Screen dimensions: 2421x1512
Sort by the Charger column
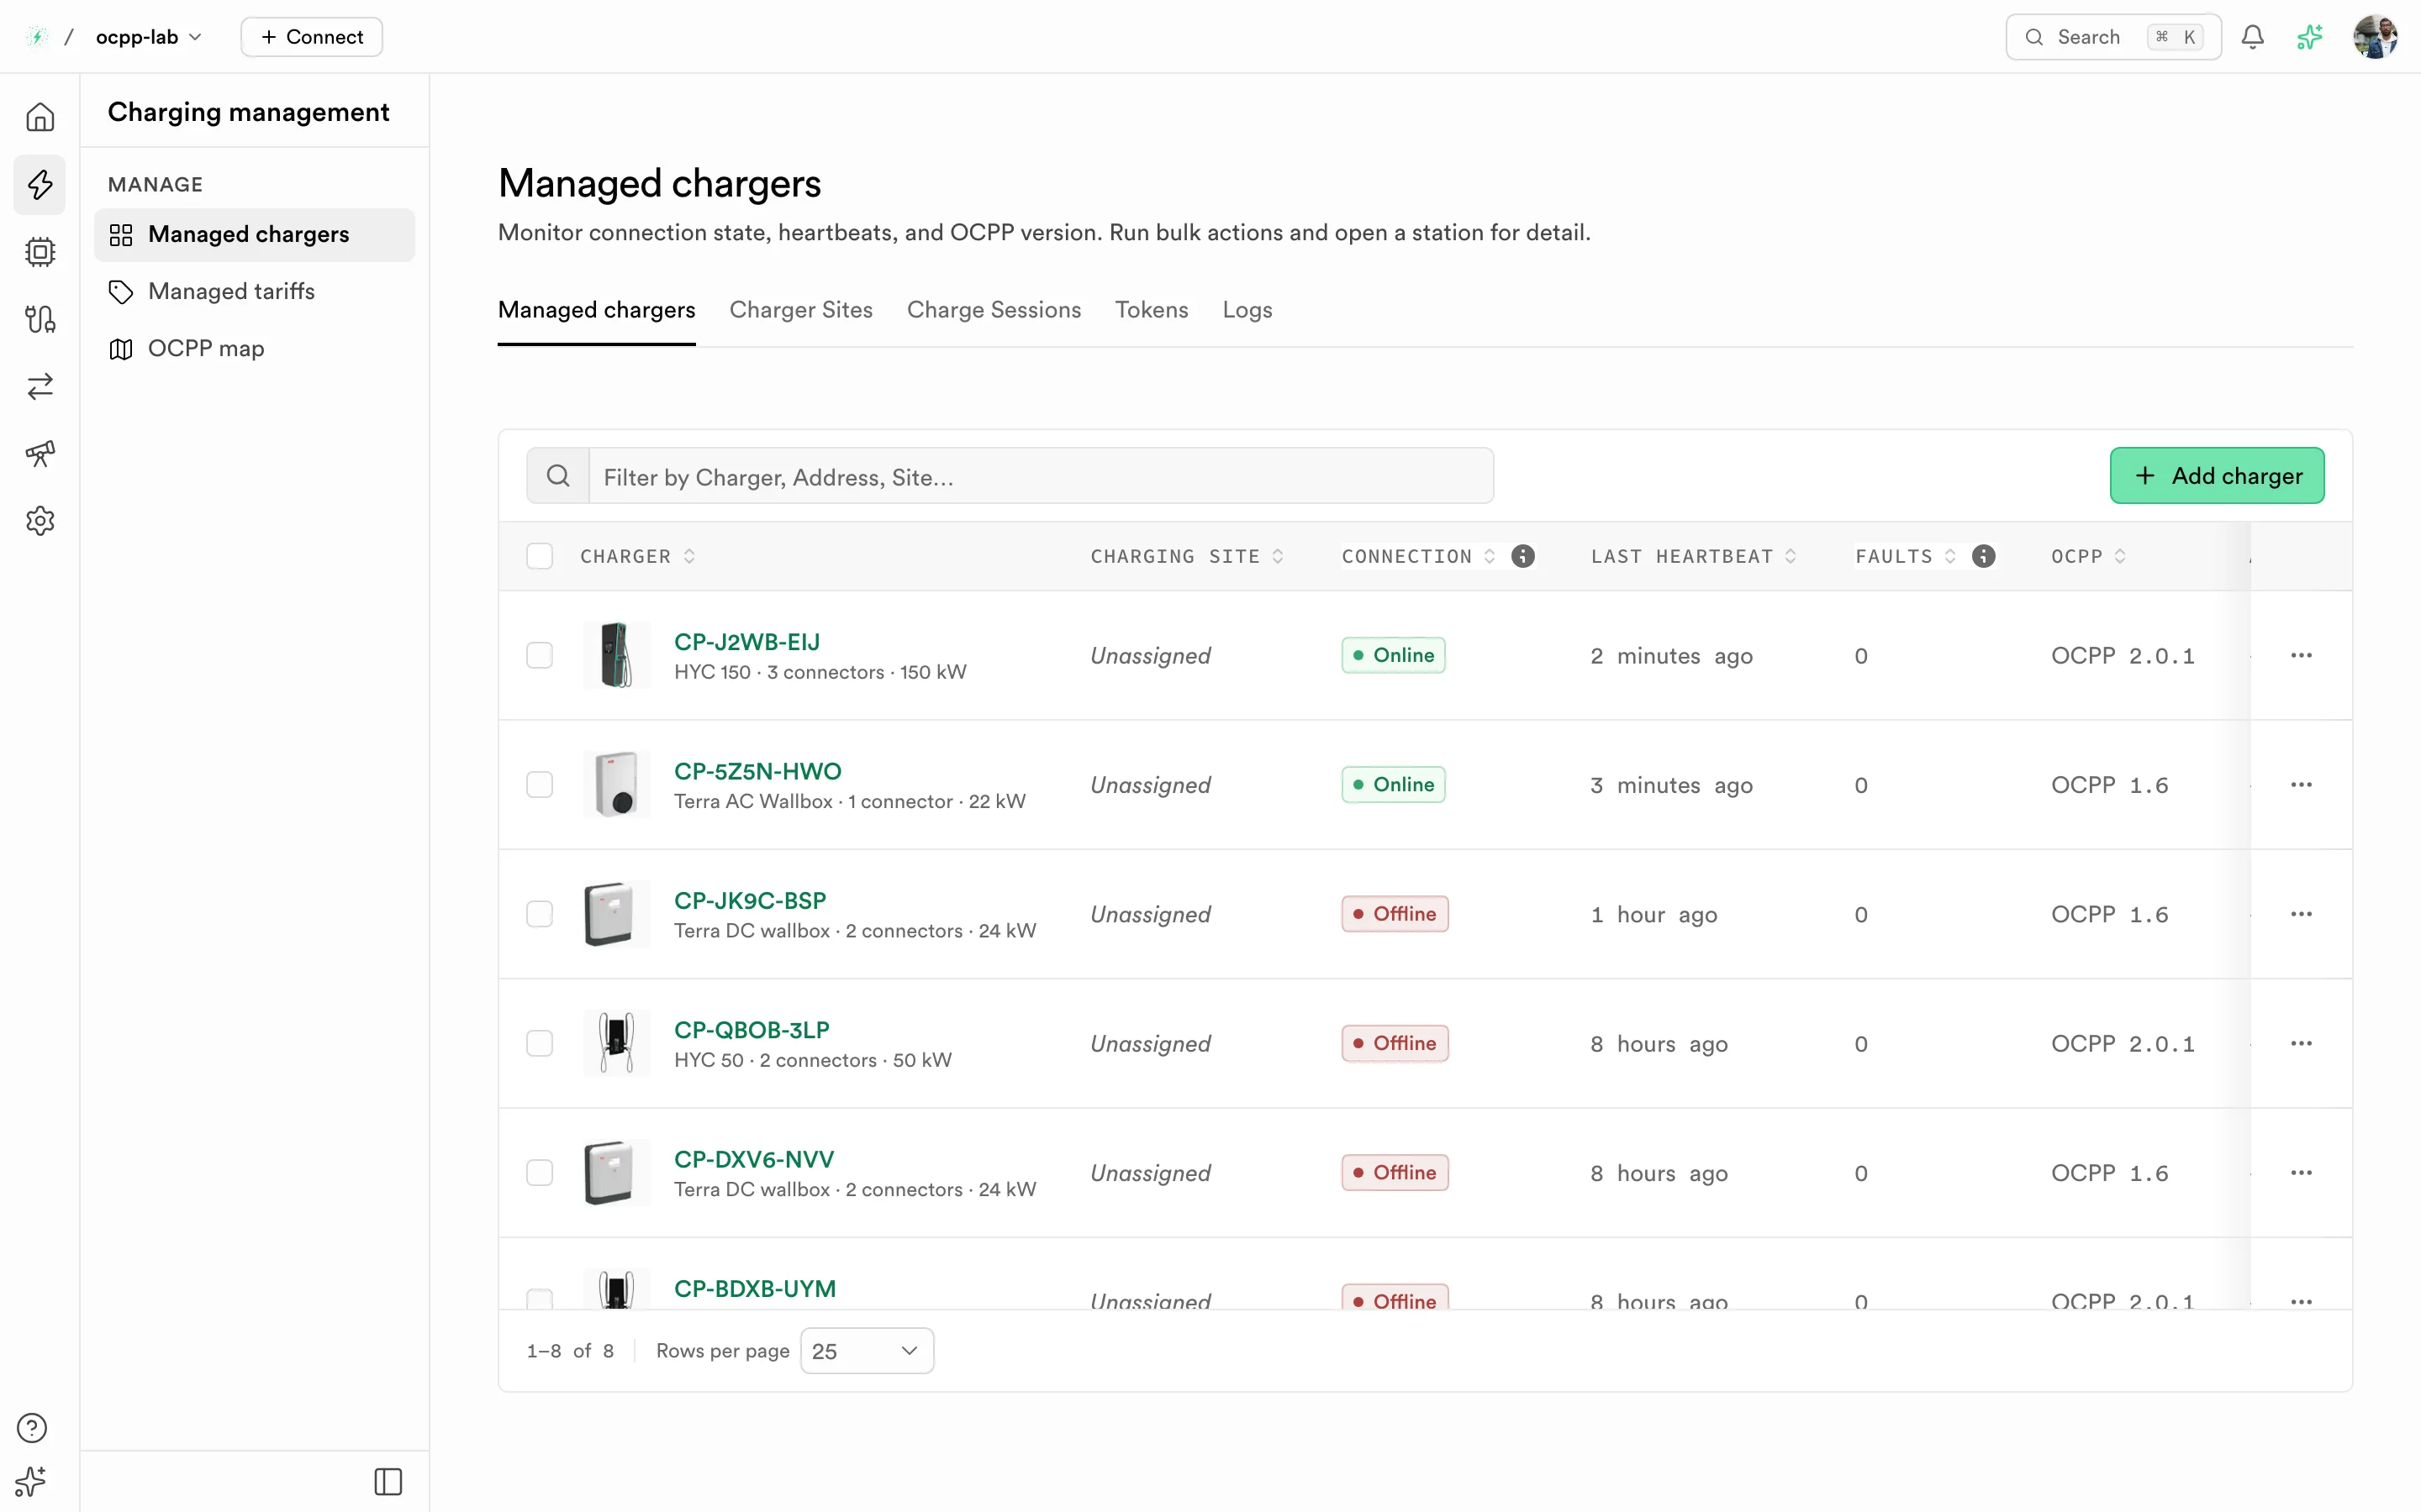pos(637,556)
